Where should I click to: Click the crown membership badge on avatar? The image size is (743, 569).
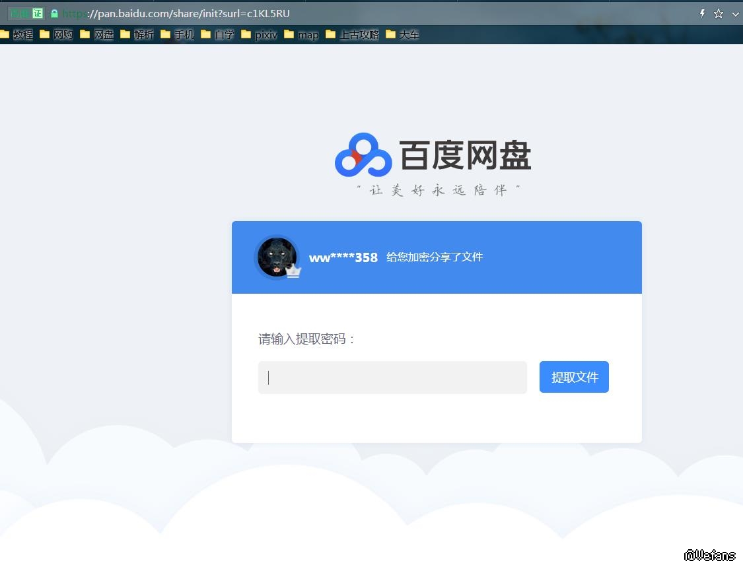[294, 271]
